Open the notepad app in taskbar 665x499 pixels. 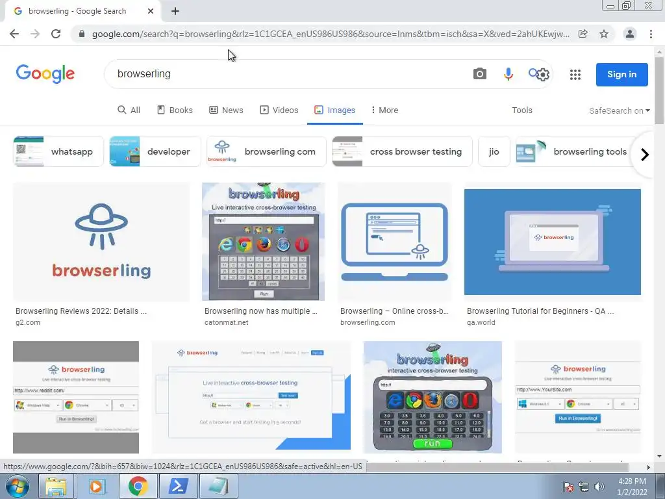coord(219,486)
